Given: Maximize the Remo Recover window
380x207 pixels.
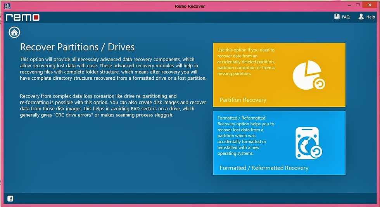Looking at the screenshot, I should pos(358,5).
